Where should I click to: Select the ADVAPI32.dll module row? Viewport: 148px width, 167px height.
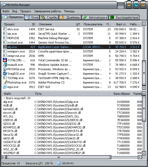tap(72, 127)
